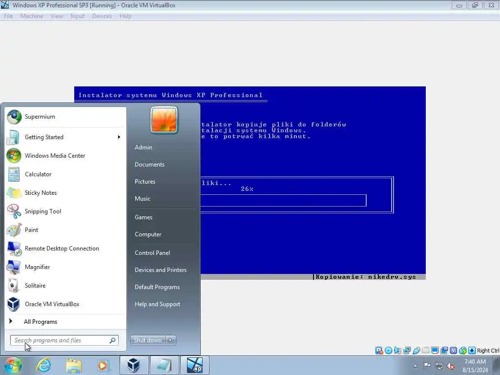Click the muted volume tray icon

451,366
